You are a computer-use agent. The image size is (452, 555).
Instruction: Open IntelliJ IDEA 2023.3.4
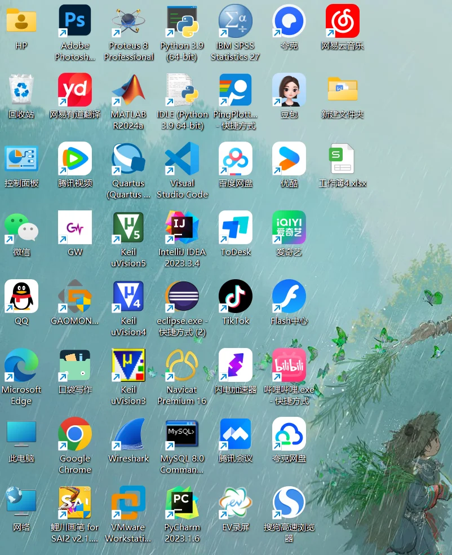pyautogui.click(x=182, y=227)
